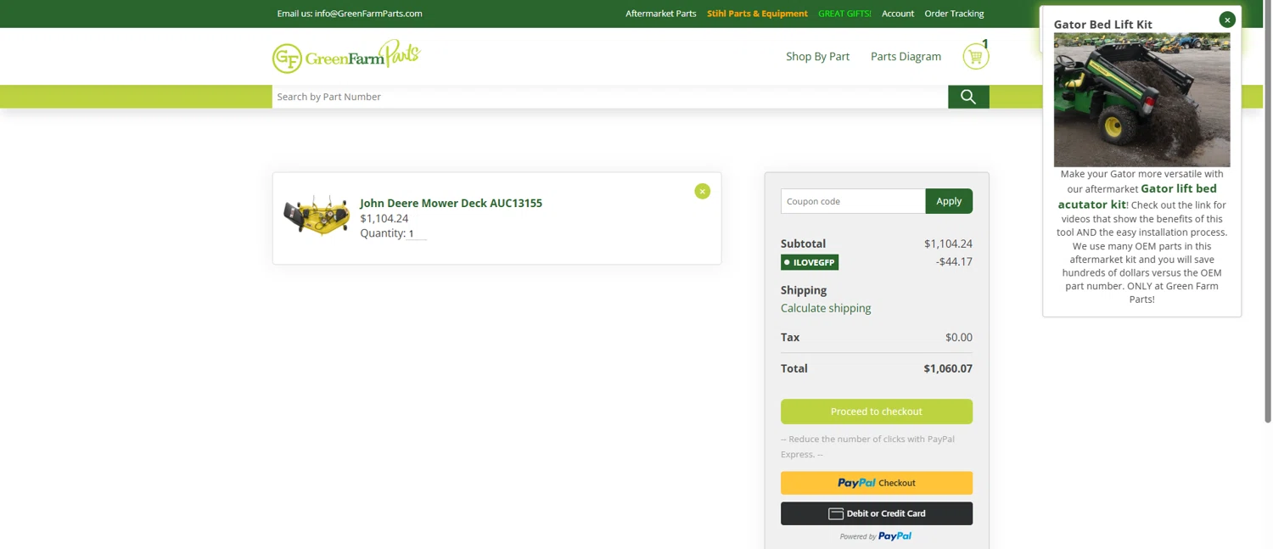
Task: Click Proceed to checkout button
Action: coord(877,412)
